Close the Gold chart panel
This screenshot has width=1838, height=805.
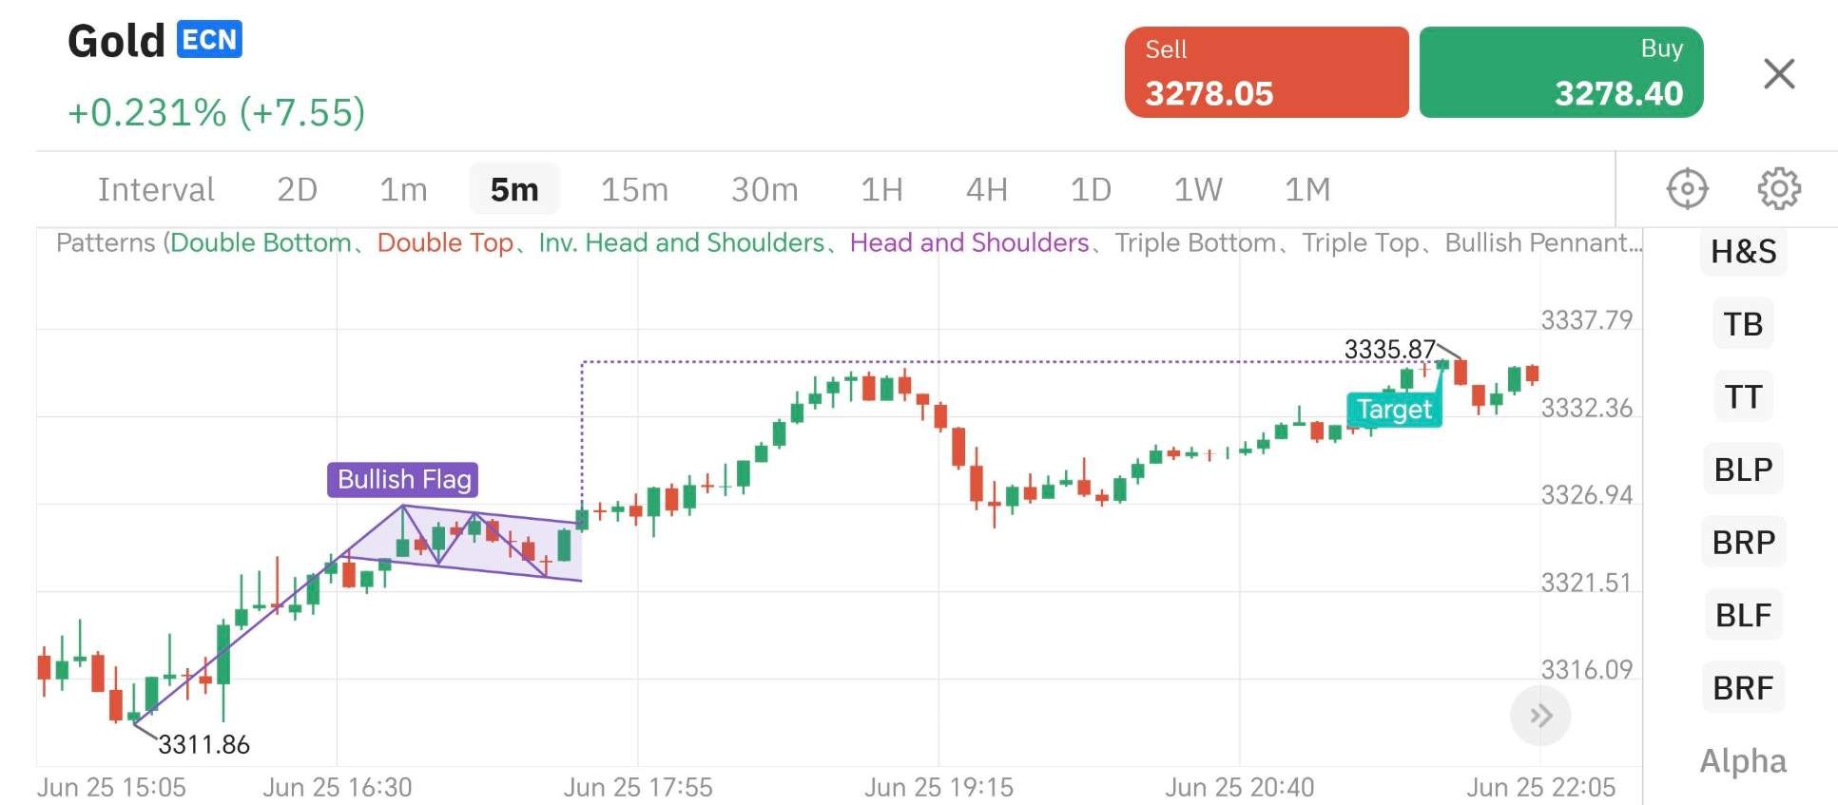coord(1778,73)
